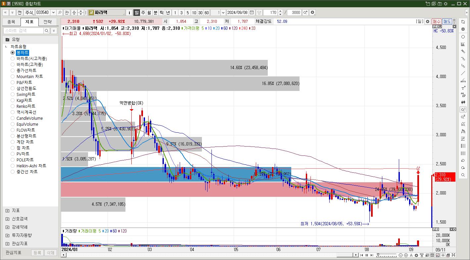Adjust the chart zoom slider at bottom
The image size is (470, 260).
(386, 255)
